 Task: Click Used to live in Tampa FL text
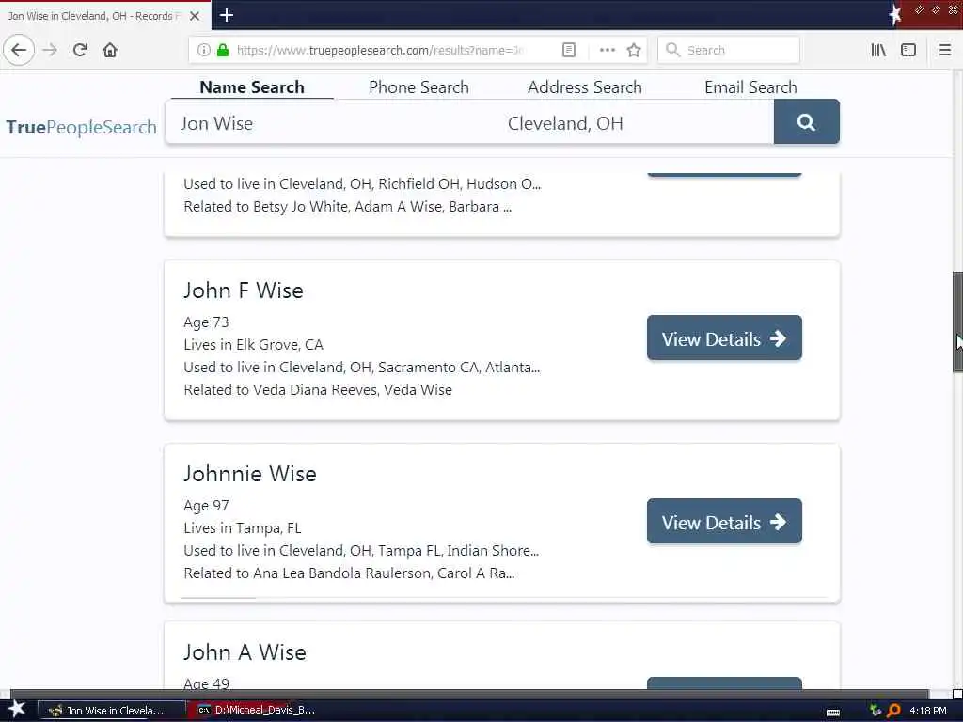tap(361, 551)
